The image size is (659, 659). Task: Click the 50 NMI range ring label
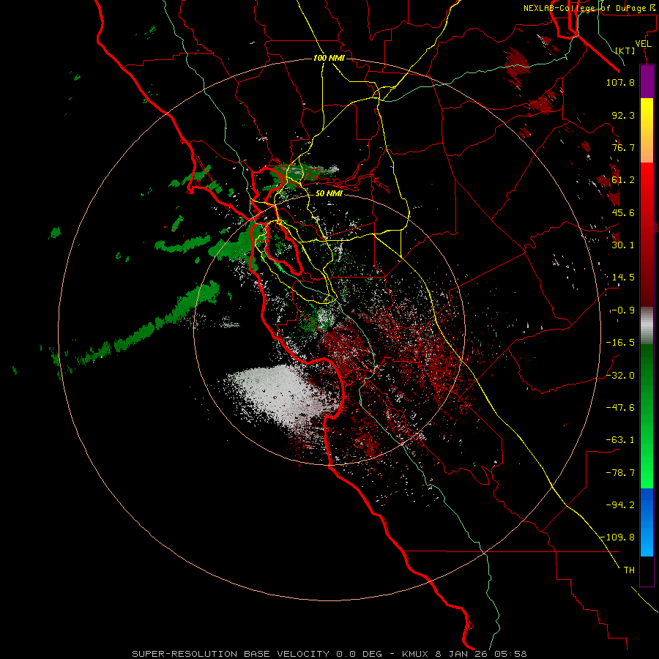point(329,193)
